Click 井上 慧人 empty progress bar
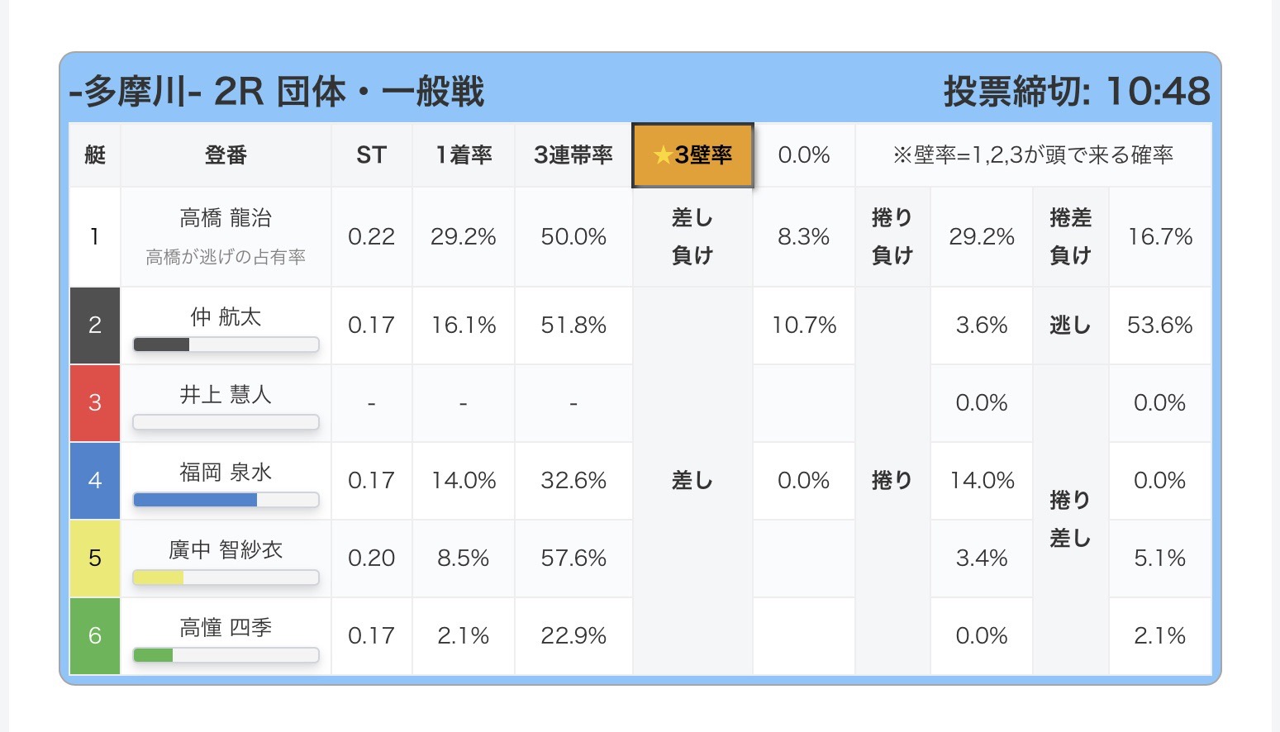The image size is (1280, 732). [x=226, y=422]
